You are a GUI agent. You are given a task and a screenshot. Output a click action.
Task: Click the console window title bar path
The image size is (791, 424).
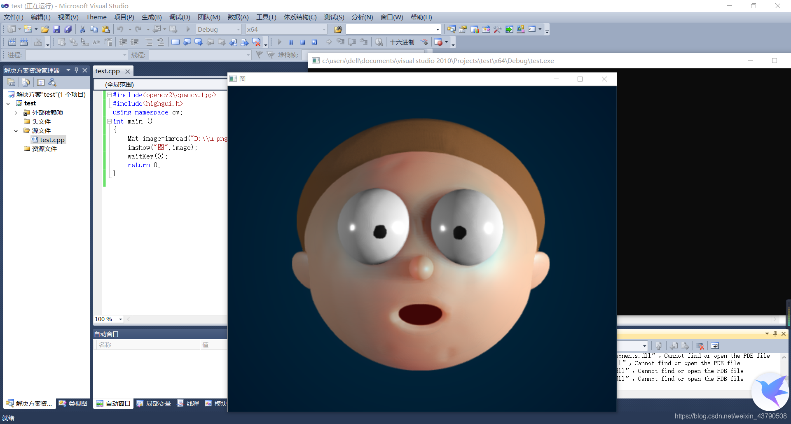coord(438,61)
